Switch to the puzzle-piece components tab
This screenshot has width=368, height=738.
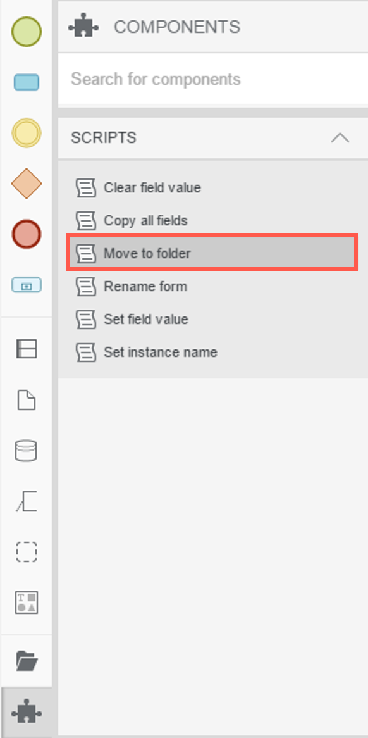pos(27,713)
